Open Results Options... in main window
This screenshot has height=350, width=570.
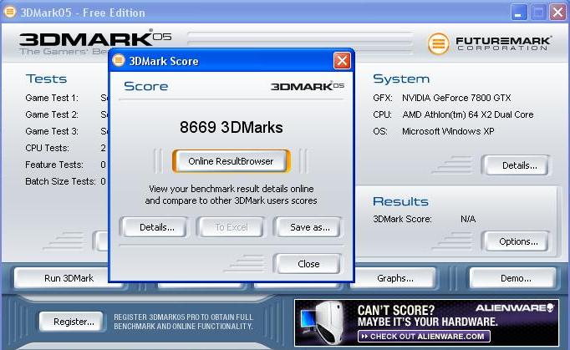click(518, 241)
